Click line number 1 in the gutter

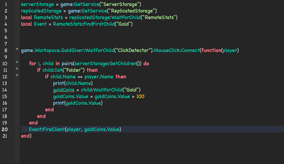[x=6, y=5]
